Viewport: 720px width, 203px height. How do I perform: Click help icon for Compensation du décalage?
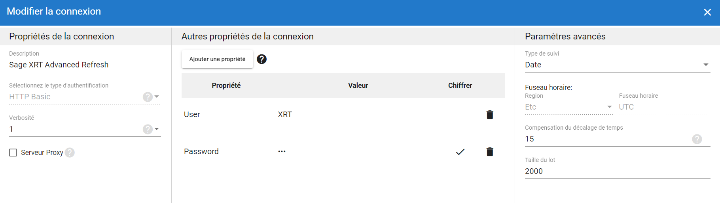coord(697,139)
